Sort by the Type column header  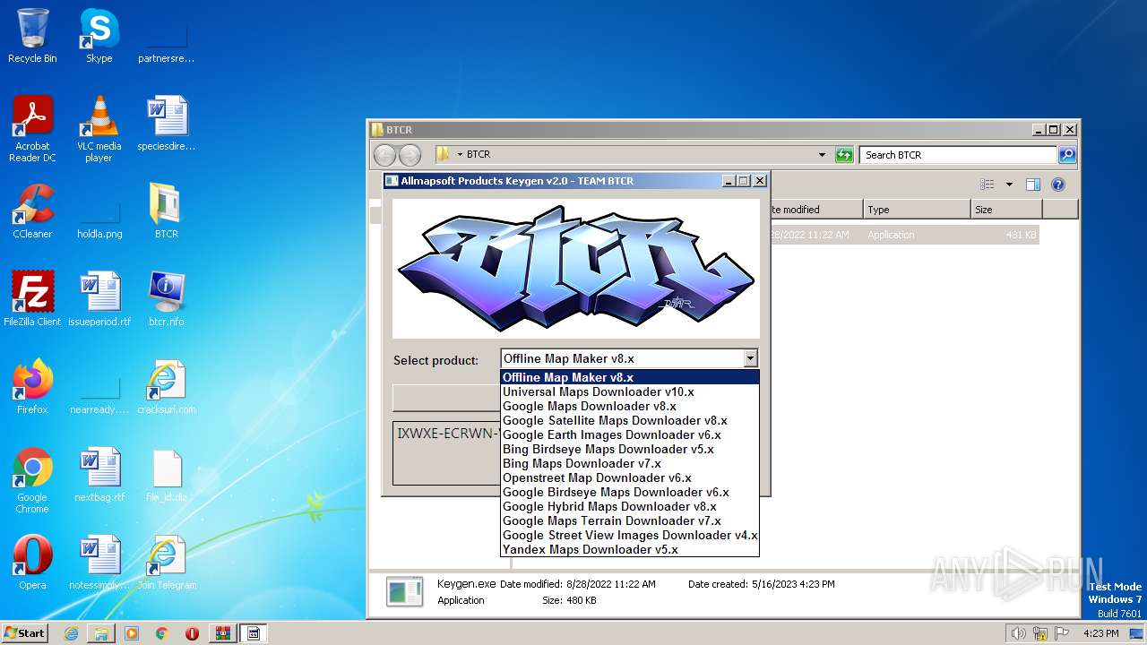click(917, 210)
